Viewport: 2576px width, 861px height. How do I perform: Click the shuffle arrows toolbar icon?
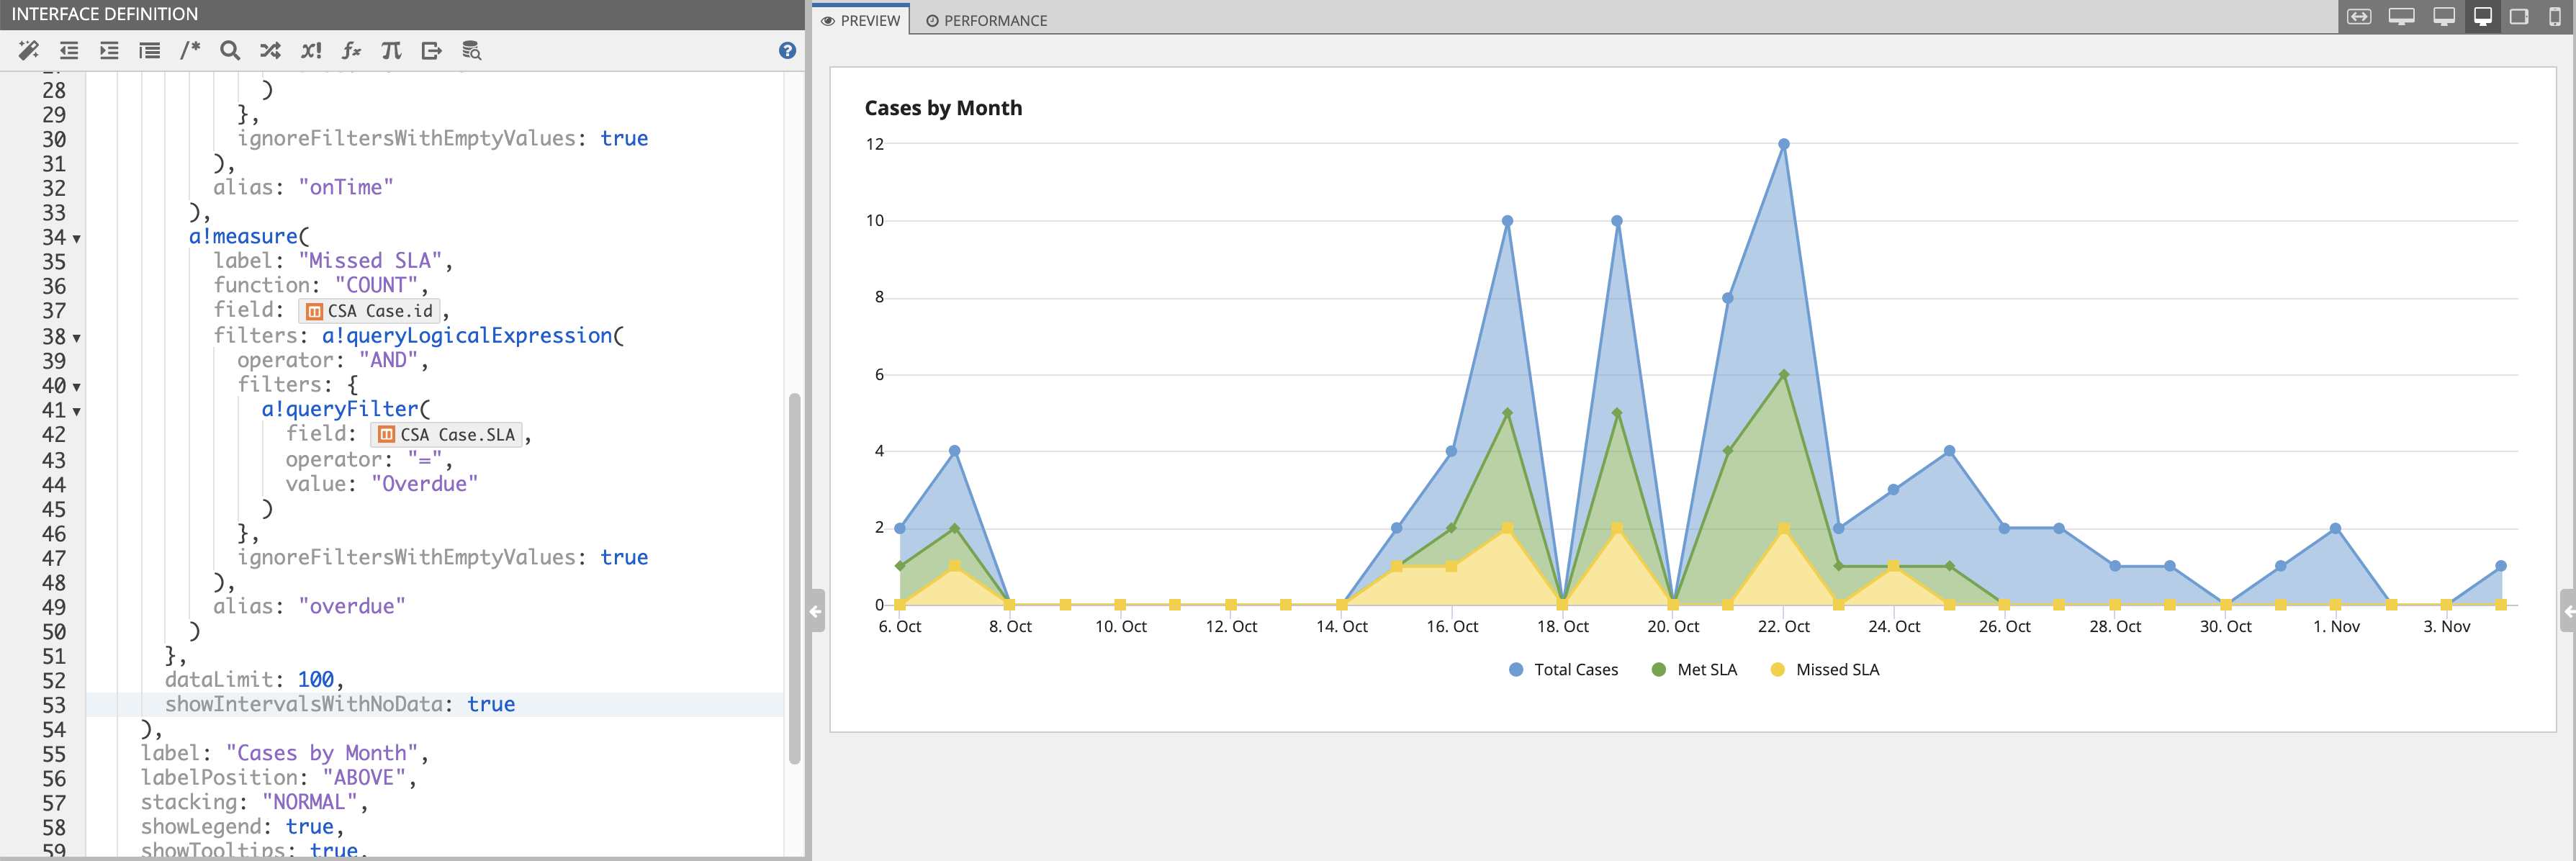(270, 50)
